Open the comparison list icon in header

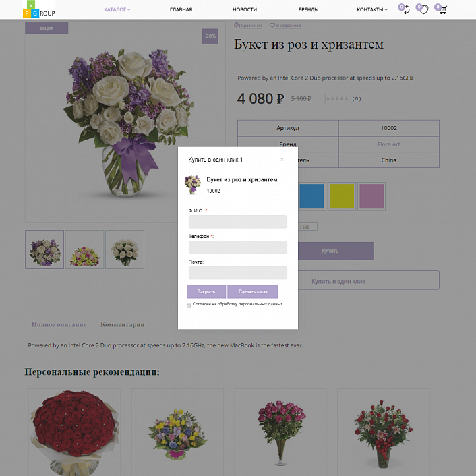pos(404,9)
